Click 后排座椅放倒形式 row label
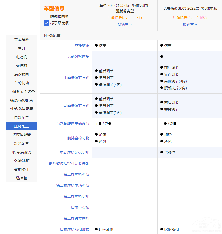Screen dimensions: 222x234 (74, 229)
